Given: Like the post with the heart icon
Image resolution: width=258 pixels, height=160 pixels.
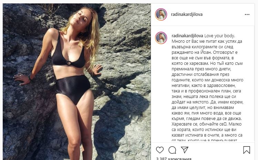Looking at the screenshot, I should (160, 150).
